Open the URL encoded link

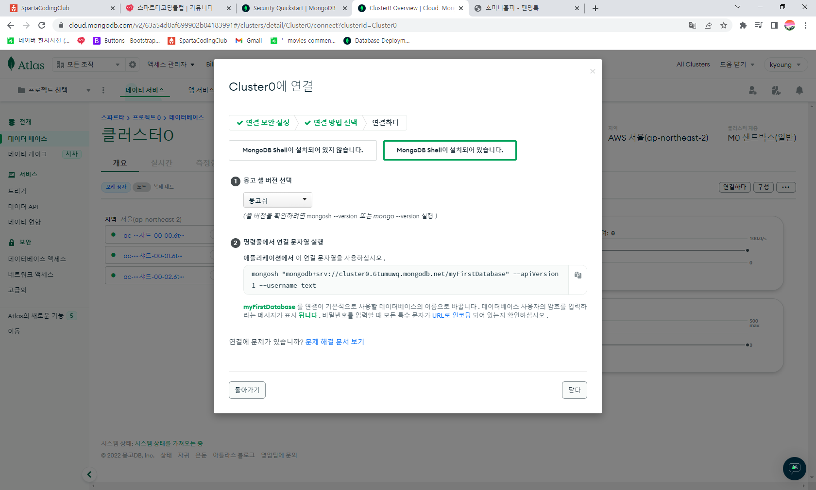pos(451,315)
